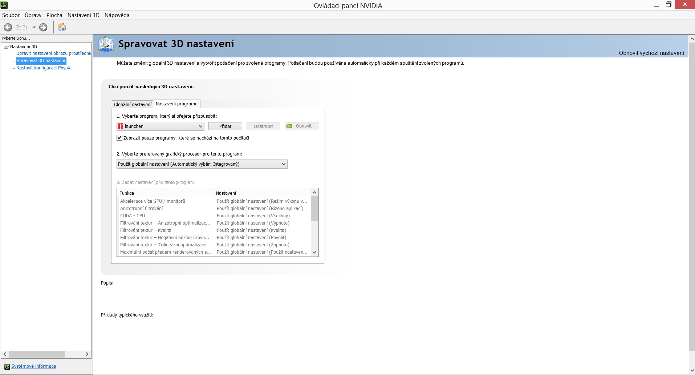The height and width of the screenshot is (375, 695).
Task: Click main page scroll up arrow
Action: click(692, 39)
